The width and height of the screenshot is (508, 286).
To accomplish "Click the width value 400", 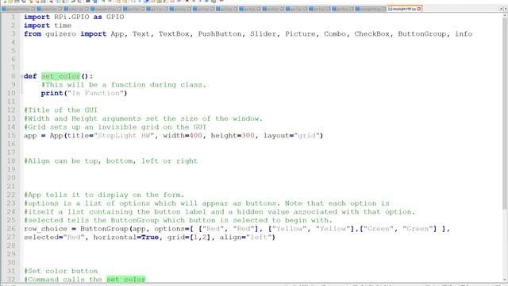I will 196,136.
